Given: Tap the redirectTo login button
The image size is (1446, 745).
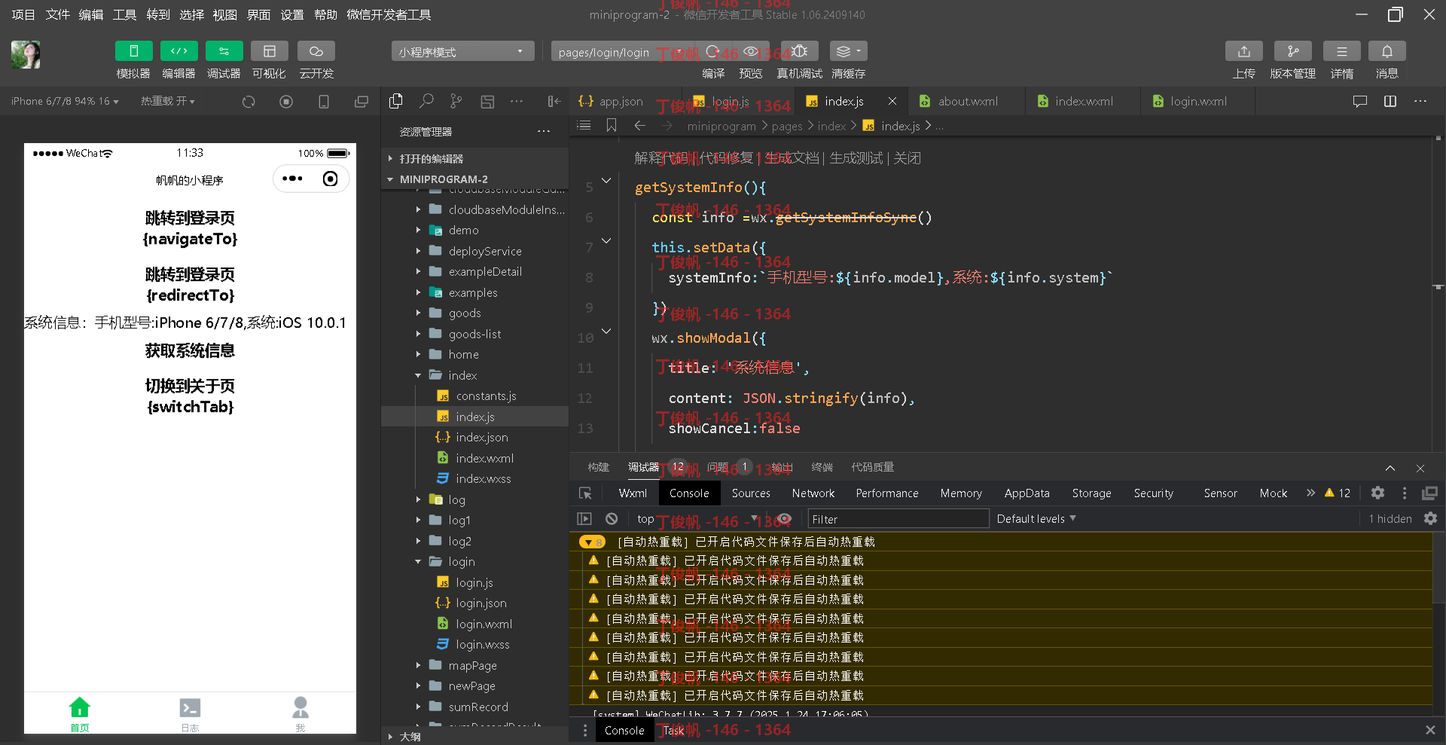Looking at the screenshot, I should click(x=190, y=285).
